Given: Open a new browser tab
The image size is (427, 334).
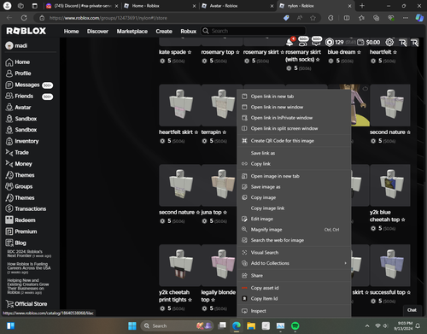Looking at the screenshot, I should tap(362, 6).
